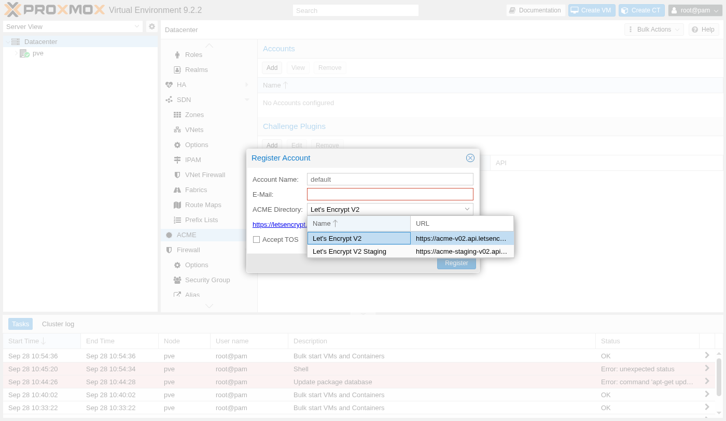The width and height of the screenshot is (726, 421).
Task: Open the Documentation link in the header
Action: tap(536, 10)
